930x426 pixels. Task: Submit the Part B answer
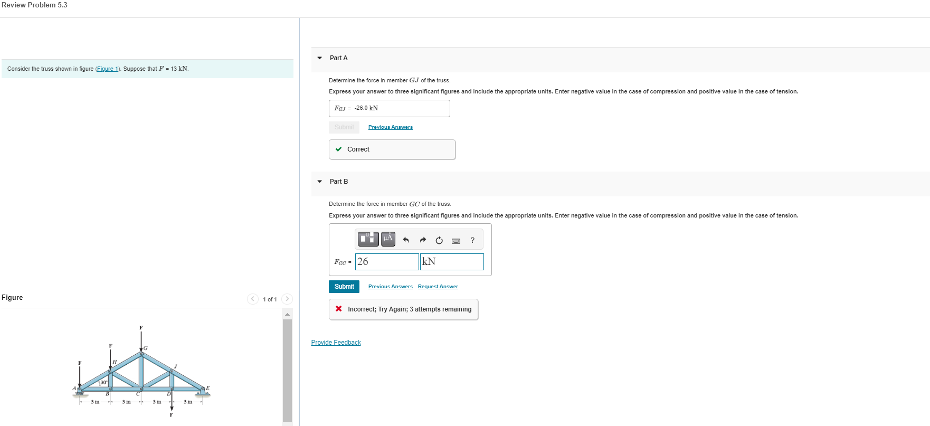click(344, 287)
